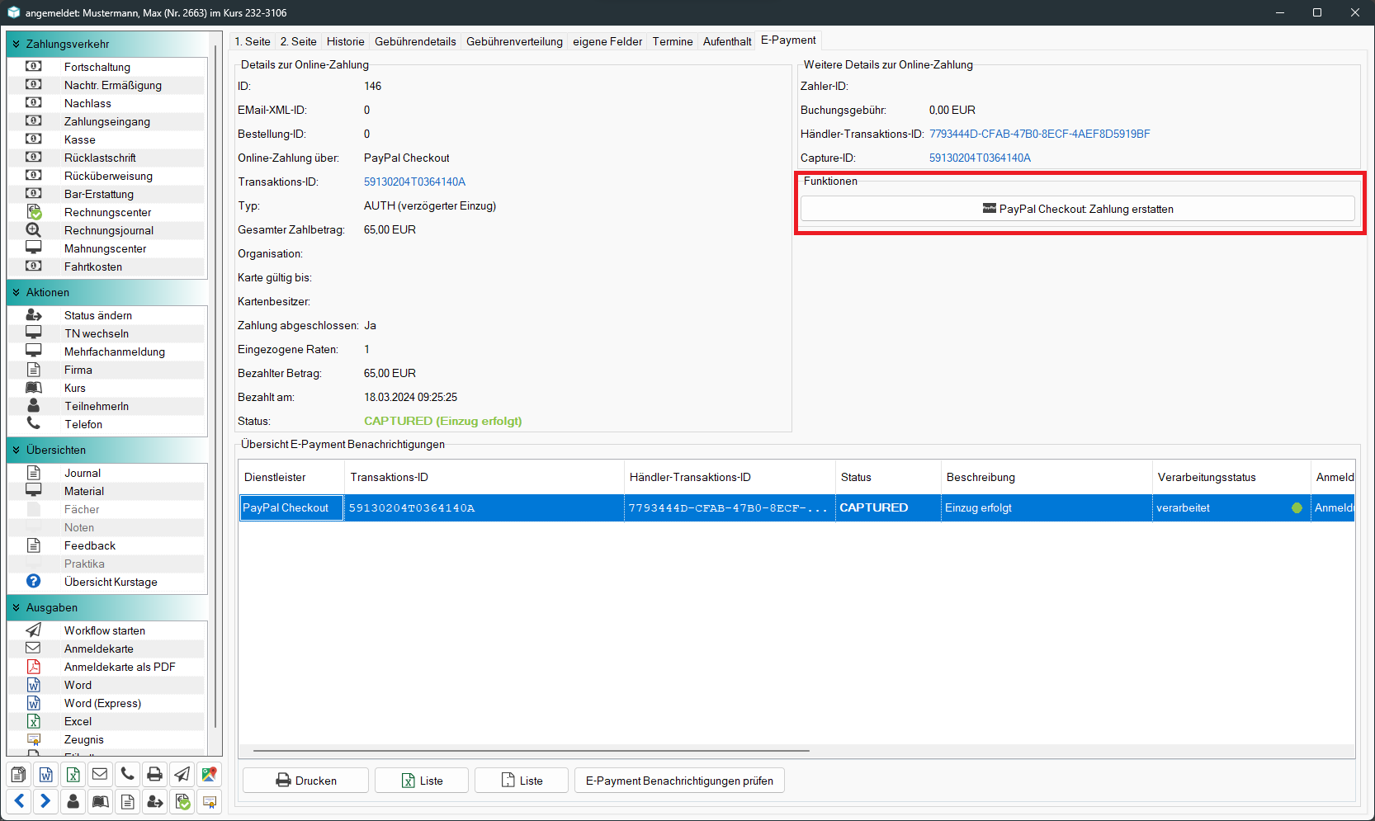The height and width of the screenshot is (821, 1375).
Task: Click the envelope mail icon in bottom toolbar
Action: [x=100, y=775]
